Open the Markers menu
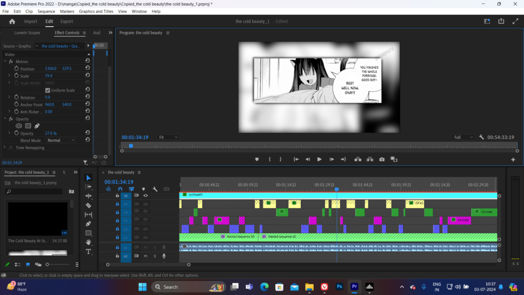The width and height of the screenshot is (524, 295). [x=67, y=11]
